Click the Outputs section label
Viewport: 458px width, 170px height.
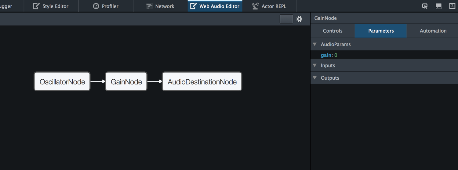tap(330, 78)
